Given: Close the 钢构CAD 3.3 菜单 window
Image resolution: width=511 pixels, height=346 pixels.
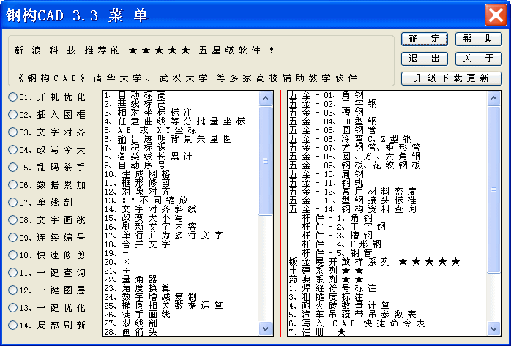Looking at the screenshot, I should click(x=496, y=15).
